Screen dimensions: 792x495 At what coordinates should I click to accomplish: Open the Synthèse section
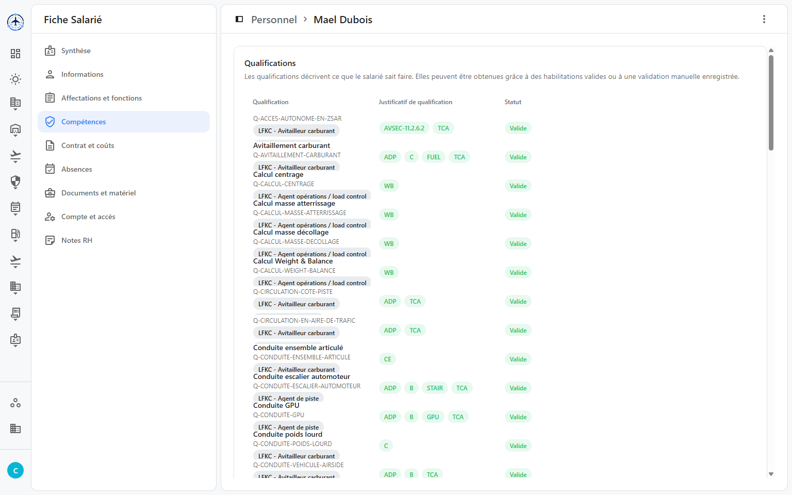(x=124, y=51)
